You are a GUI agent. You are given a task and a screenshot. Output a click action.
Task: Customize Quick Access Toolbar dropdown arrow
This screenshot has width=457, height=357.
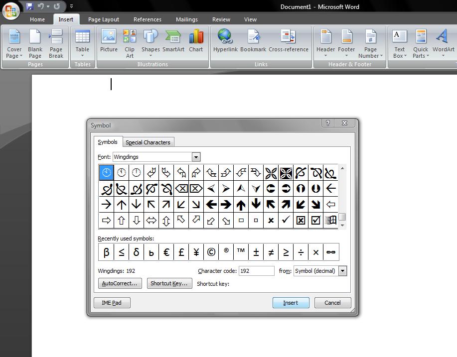click(x=71, y=6)
